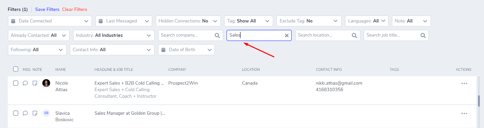
Task: Open note icon for Slavica Boskovic
Action: [x=35, y=113]
